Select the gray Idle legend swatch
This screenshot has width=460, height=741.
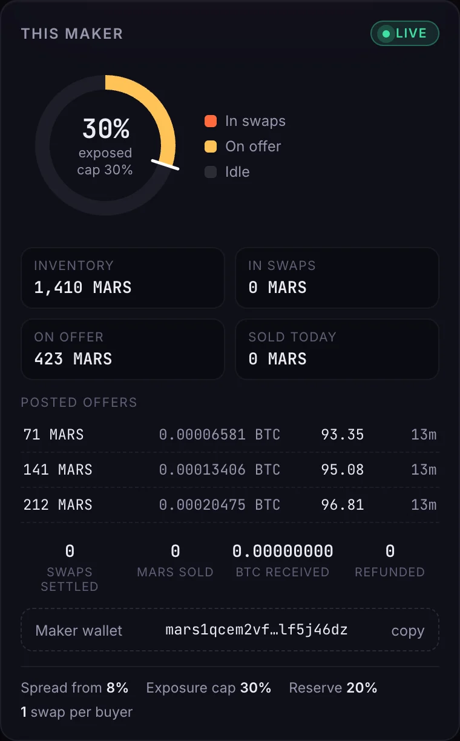click(211, 172)
